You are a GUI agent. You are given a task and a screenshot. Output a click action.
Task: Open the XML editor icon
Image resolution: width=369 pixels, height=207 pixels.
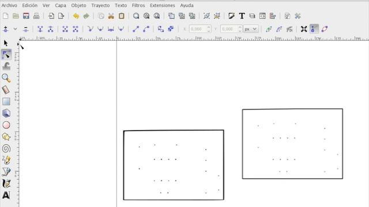[262, 16]
